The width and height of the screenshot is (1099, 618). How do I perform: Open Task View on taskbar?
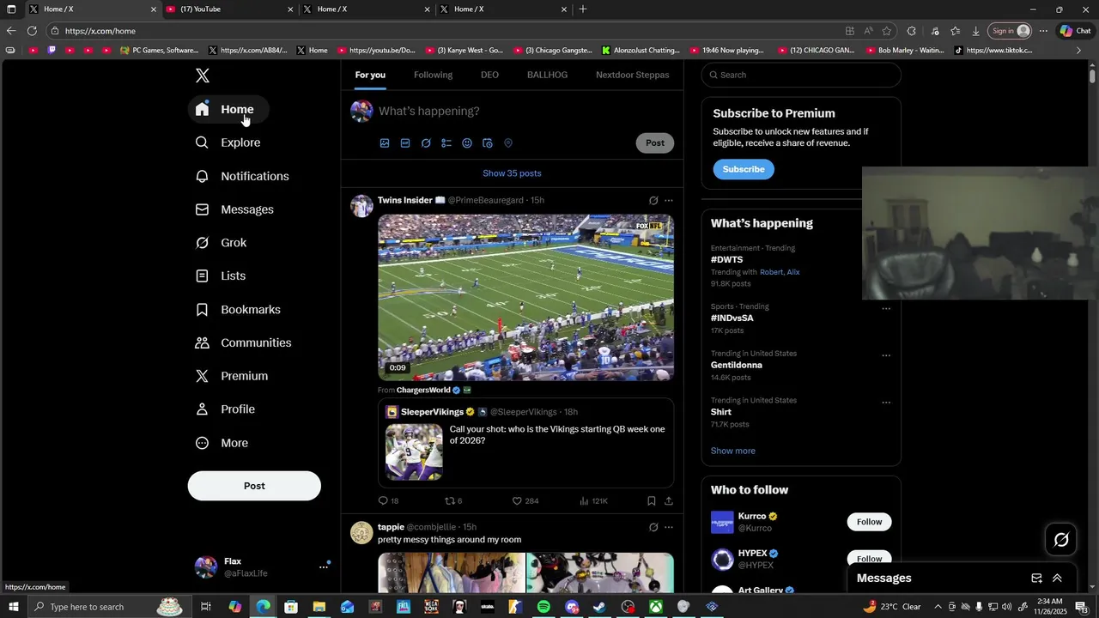pos(206,607)
